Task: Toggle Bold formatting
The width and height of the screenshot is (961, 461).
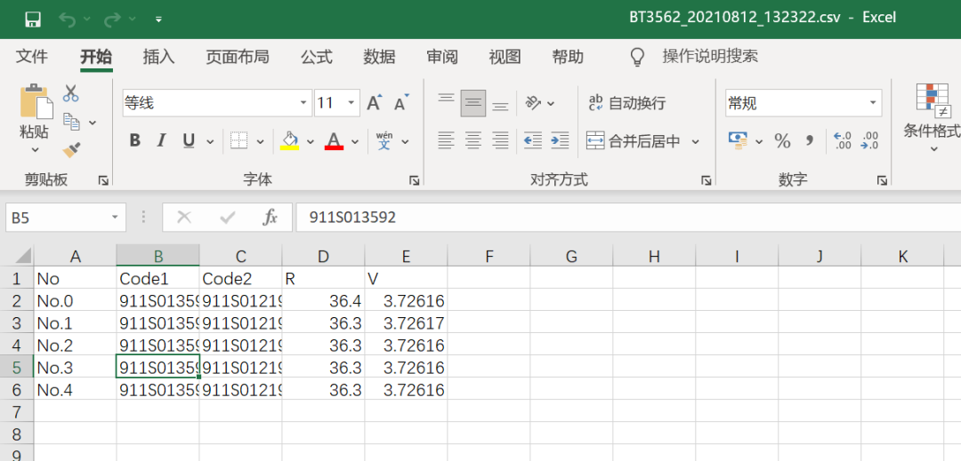Action: point(134,140)
